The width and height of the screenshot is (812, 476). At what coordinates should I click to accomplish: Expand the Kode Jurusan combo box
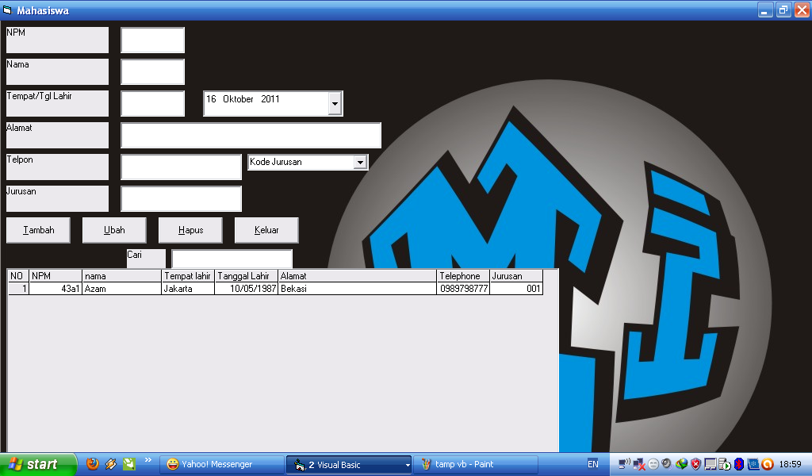click(x=360, y=162)
